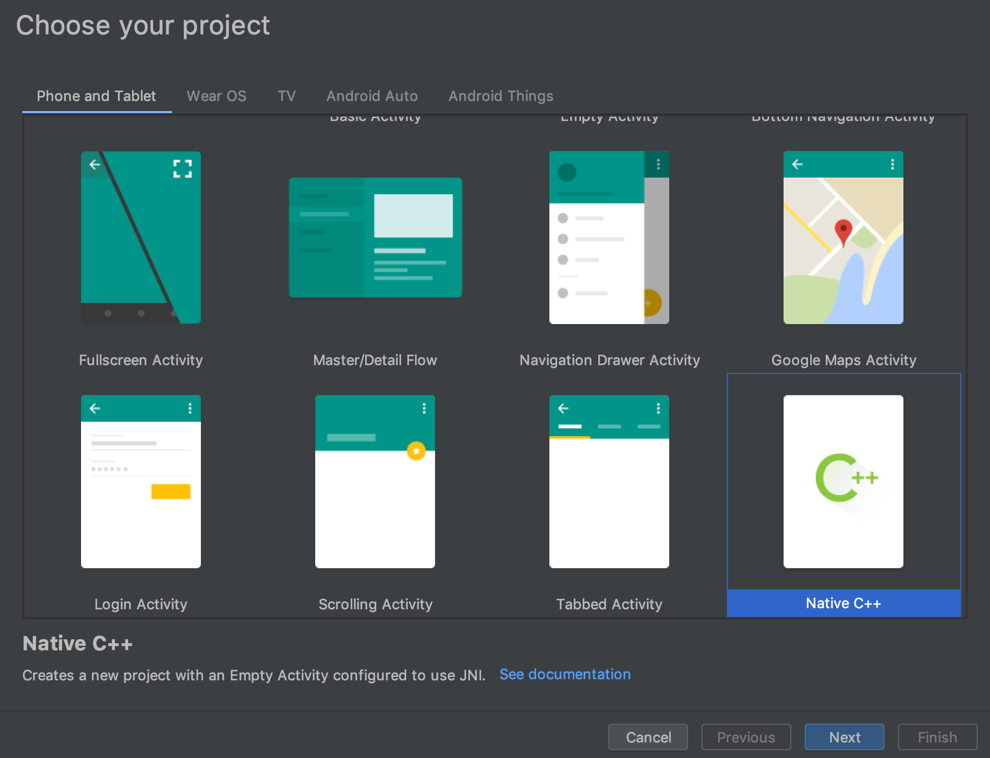Pick the Tabbed Activity template preview
The height and width of the screenshot is (758, 990).
tap(609, 482)
